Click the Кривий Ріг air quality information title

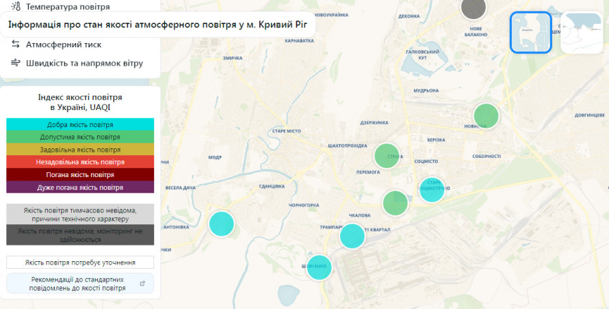(157, 26)
